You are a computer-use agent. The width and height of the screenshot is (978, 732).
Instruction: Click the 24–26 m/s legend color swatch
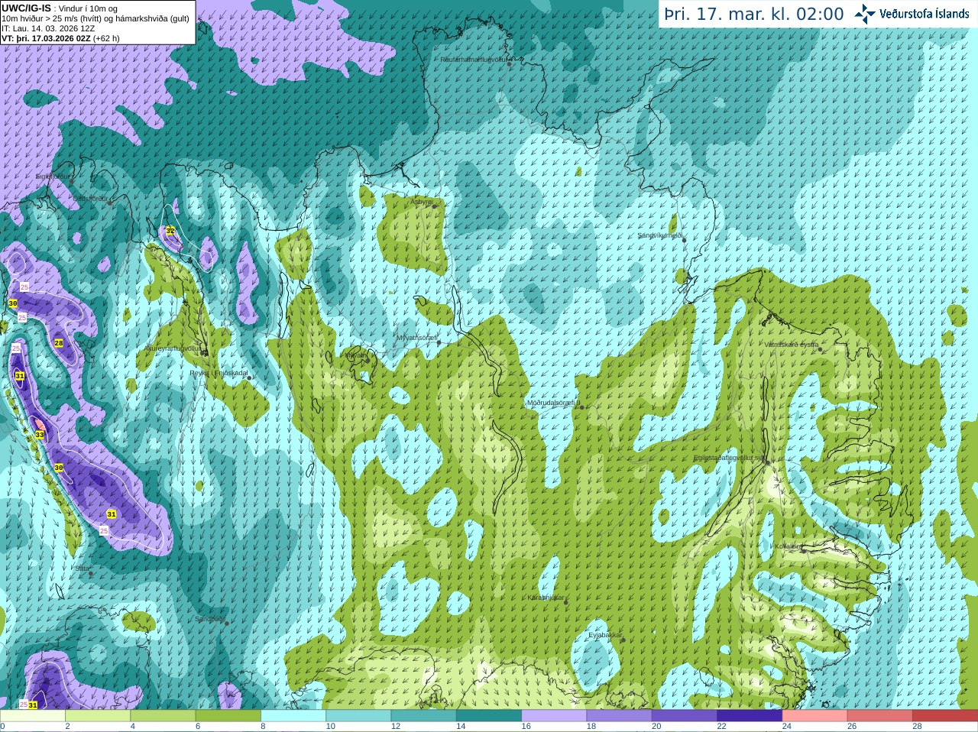(x=815, y=716)
